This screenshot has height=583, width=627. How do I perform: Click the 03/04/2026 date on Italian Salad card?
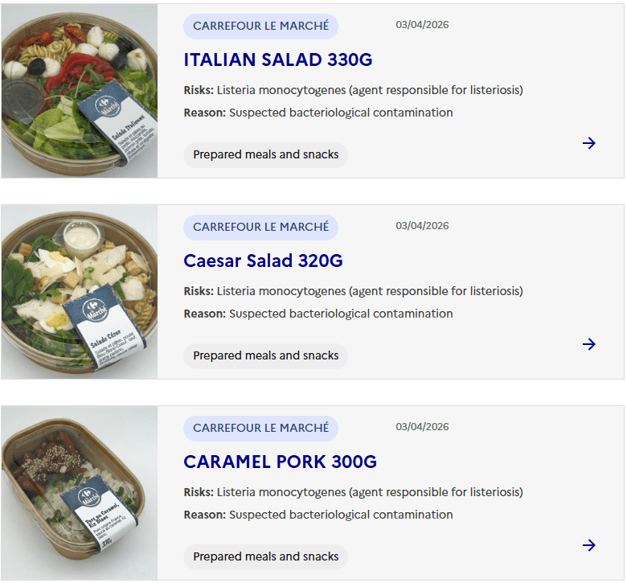[422, 25]
